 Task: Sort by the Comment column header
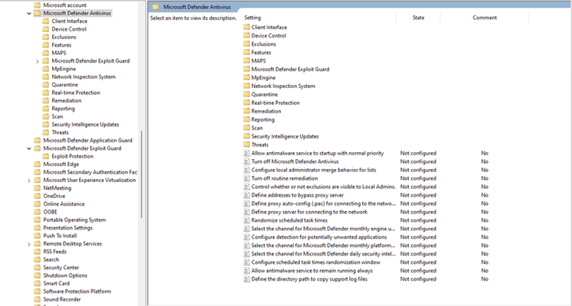coord(485,18)
